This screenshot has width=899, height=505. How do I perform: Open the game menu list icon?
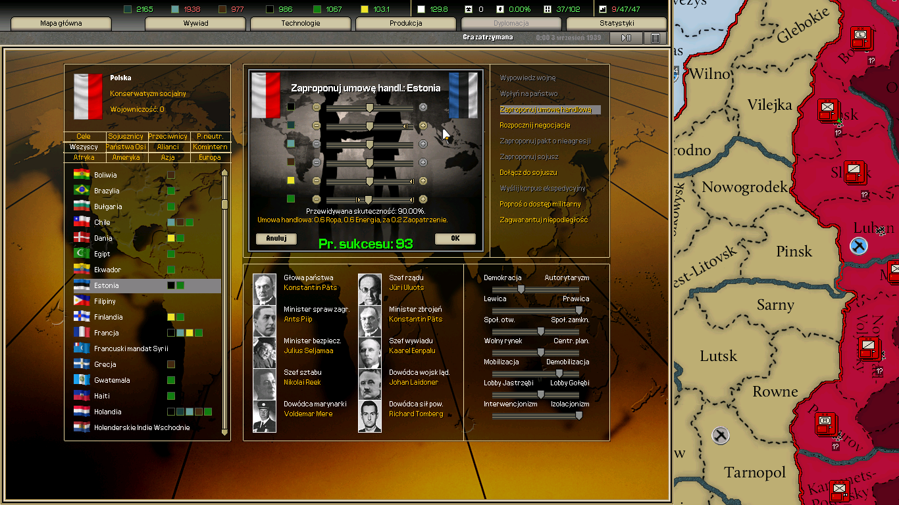point(655,38)
